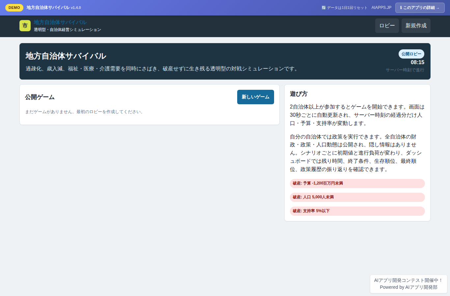Image resolution: width=450 pixels, height=296 pixels.
Task: Click the Powered by AIアプリ開発部 credit
Action: click(x=408, y=287)
